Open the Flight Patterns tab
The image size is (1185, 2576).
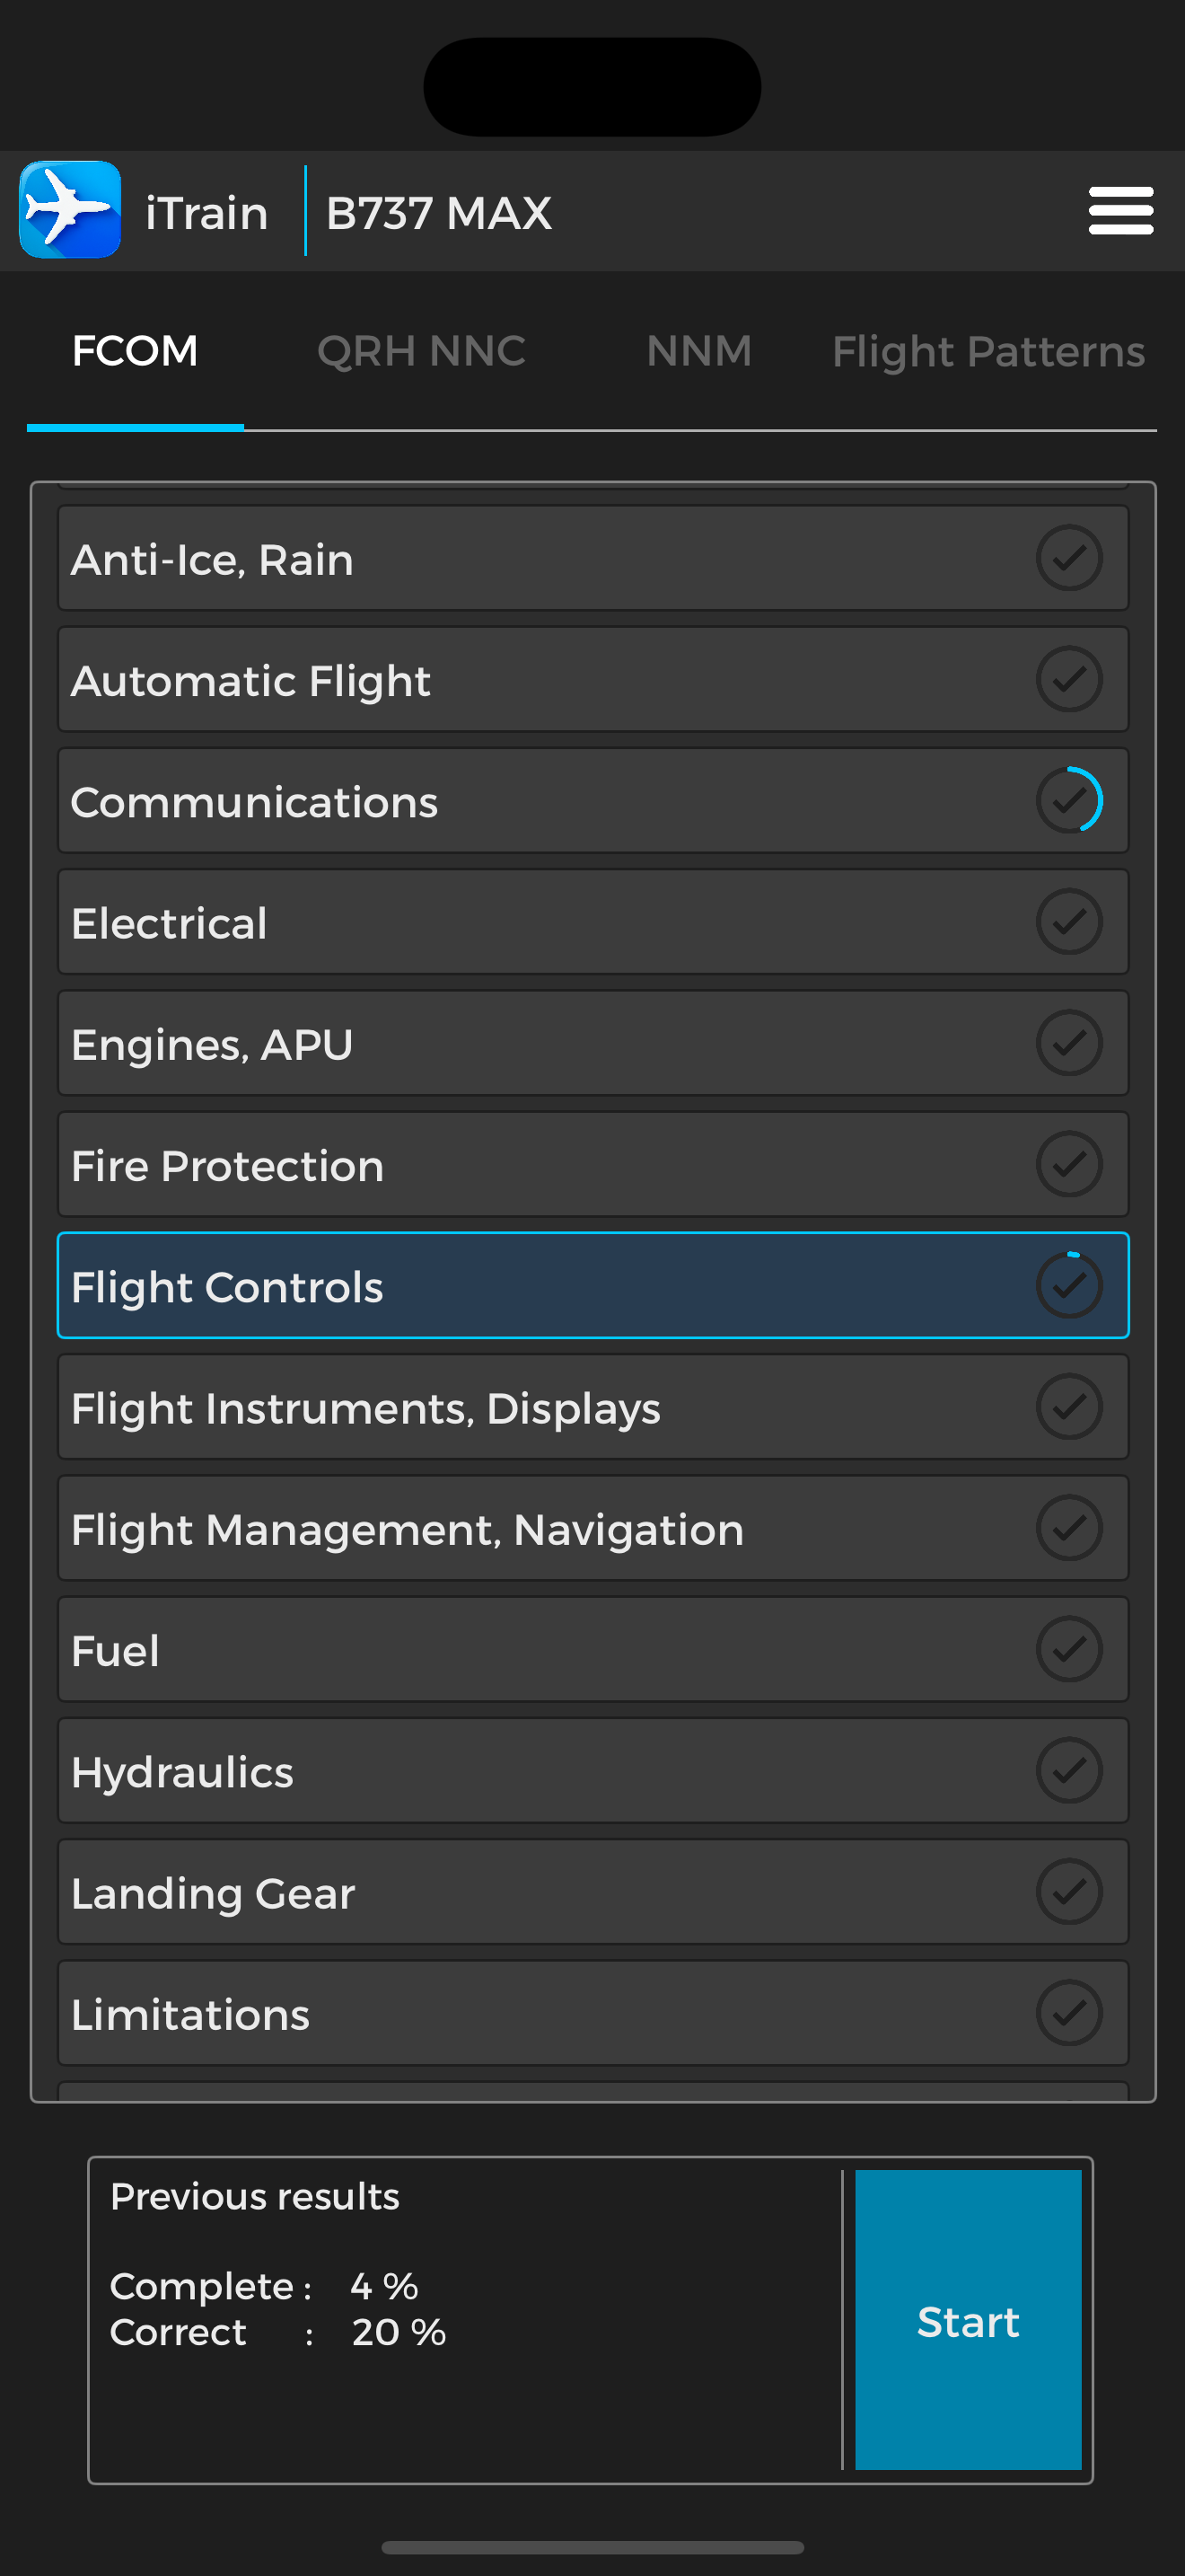click(x=988, y=351)
